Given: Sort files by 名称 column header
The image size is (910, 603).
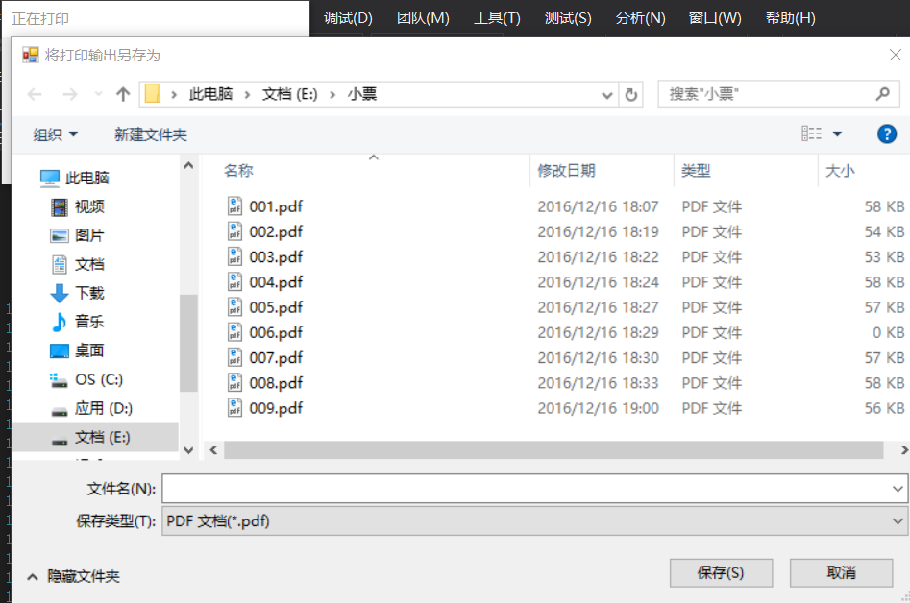Looking at the screenshot, I should 238,171.
